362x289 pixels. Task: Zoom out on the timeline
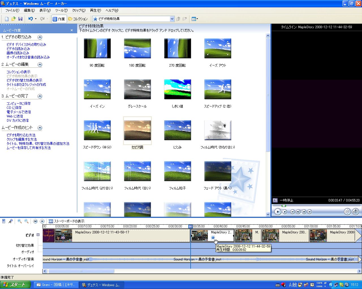tap(26, 221)
